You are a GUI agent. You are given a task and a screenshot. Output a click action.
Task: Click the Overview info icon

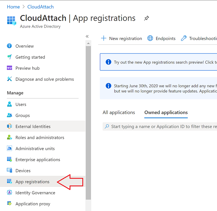click(9, 46)
